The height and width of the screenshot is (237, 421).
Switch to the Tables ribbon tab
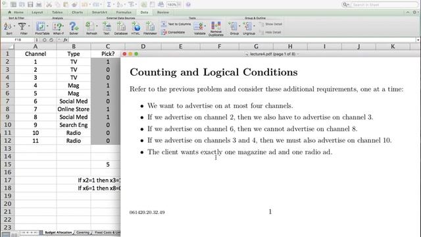(x=57, y=13)
